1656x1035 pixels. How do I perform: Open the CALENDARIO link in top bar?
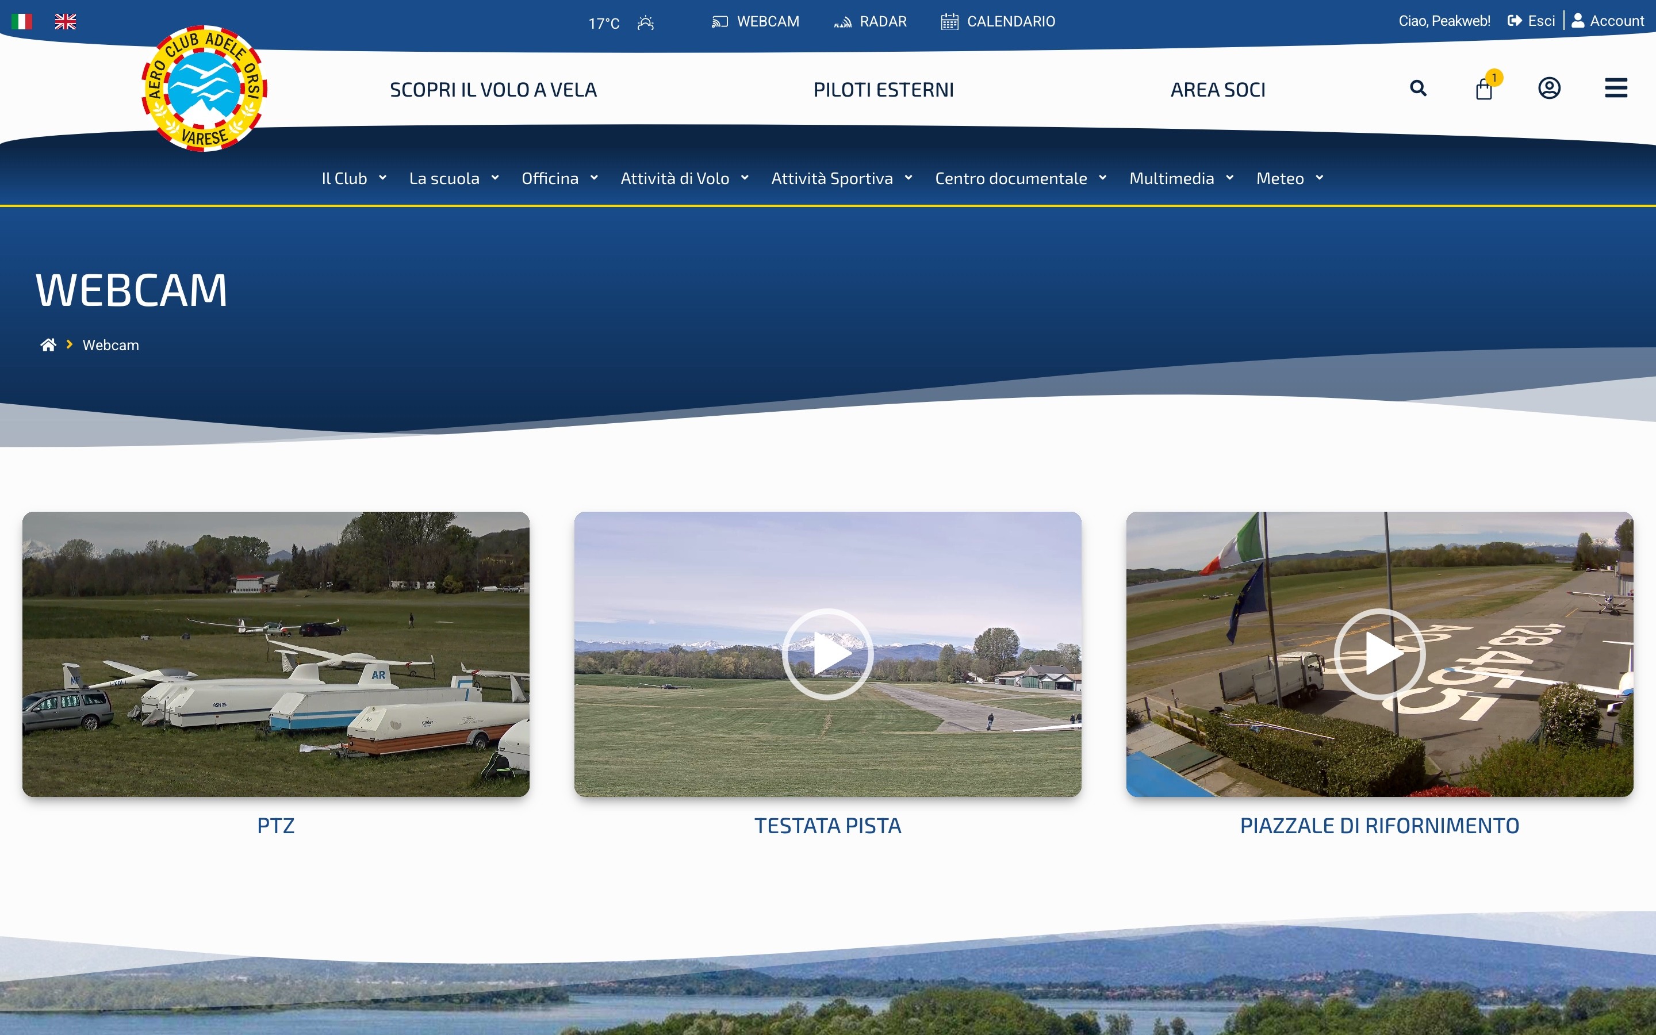[x=998, y=22]
